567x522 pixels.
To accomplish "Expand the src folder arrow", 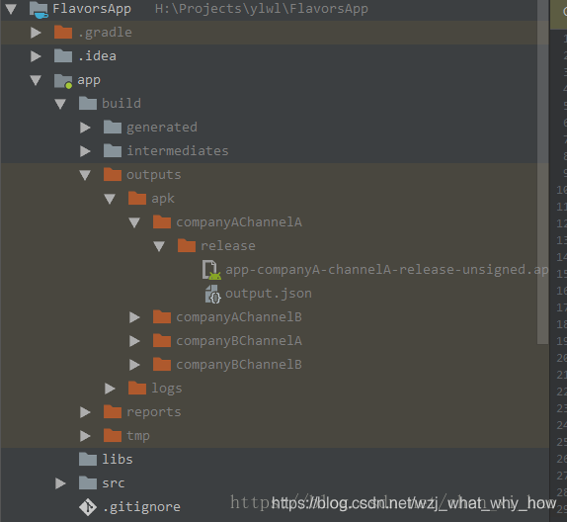I will click(60, 483).
